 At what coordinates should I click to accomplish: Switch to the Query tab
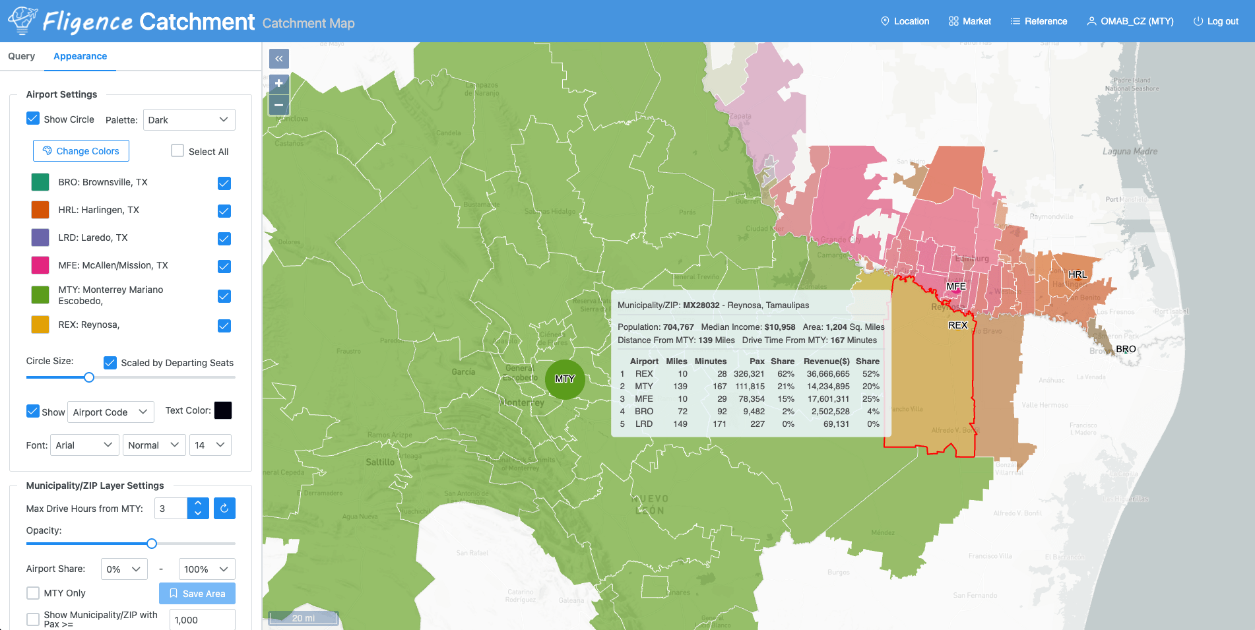pos(22,57)
